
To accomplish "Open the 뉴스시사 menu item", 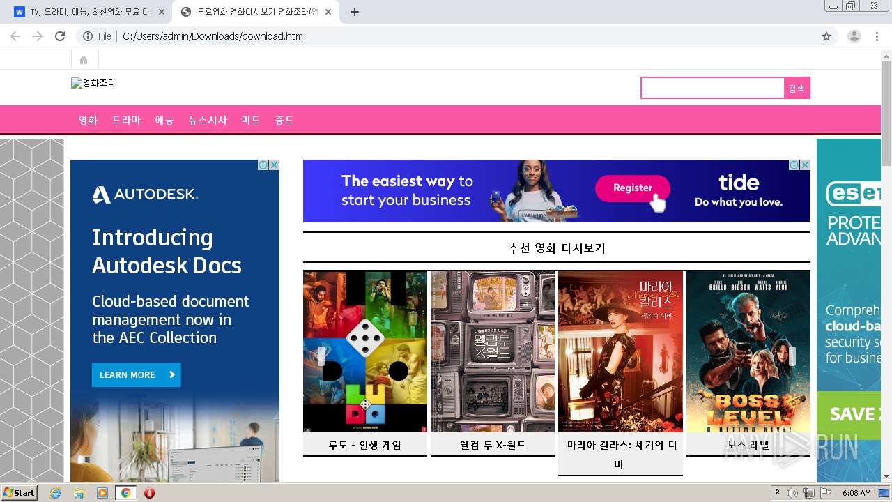I will (208, 120).
